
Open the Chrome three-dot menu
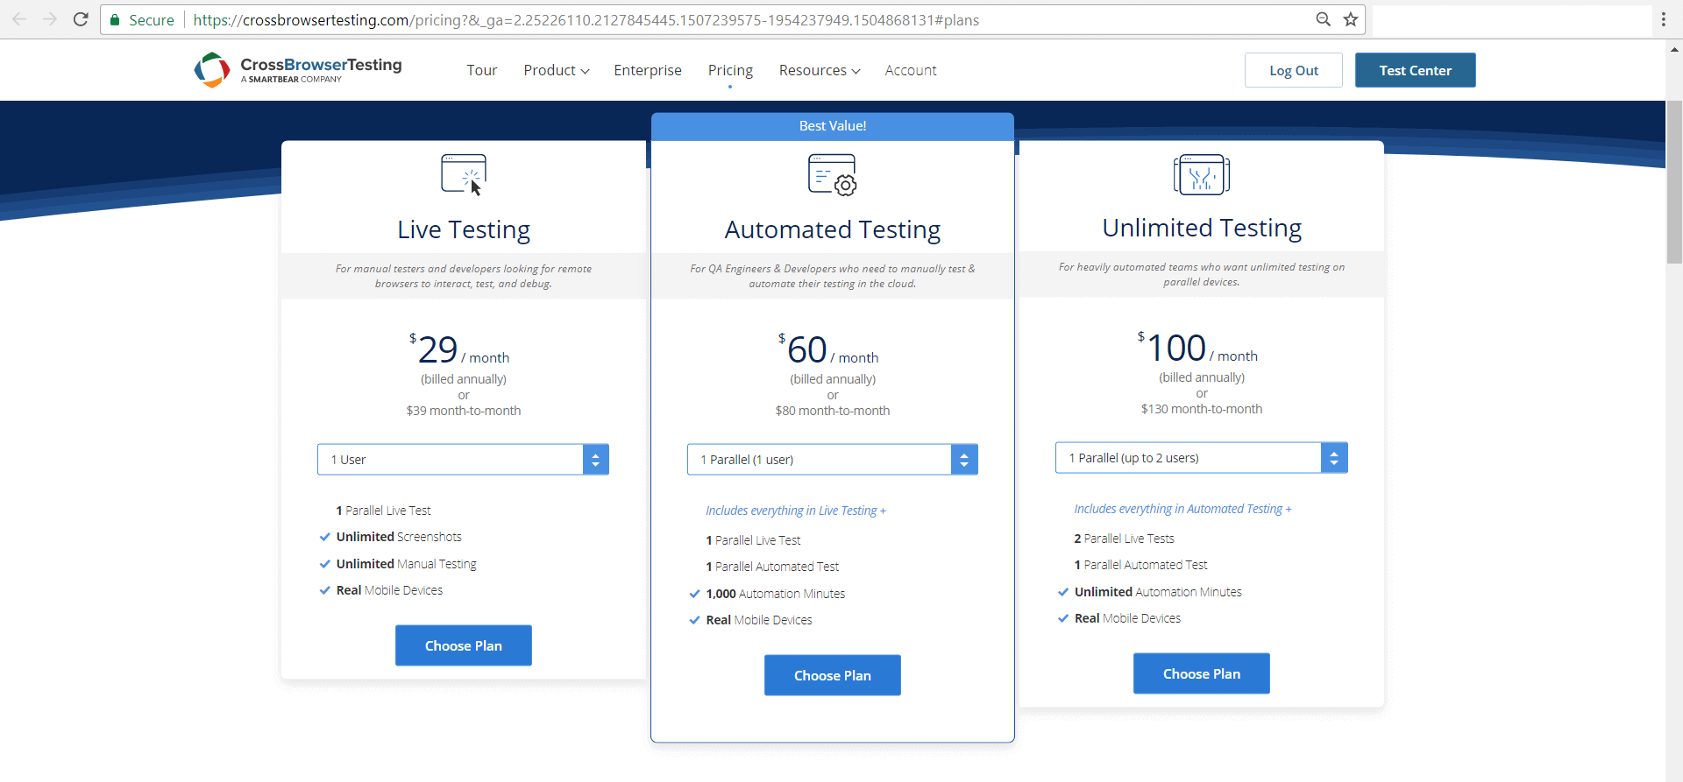coord(1663,19)
